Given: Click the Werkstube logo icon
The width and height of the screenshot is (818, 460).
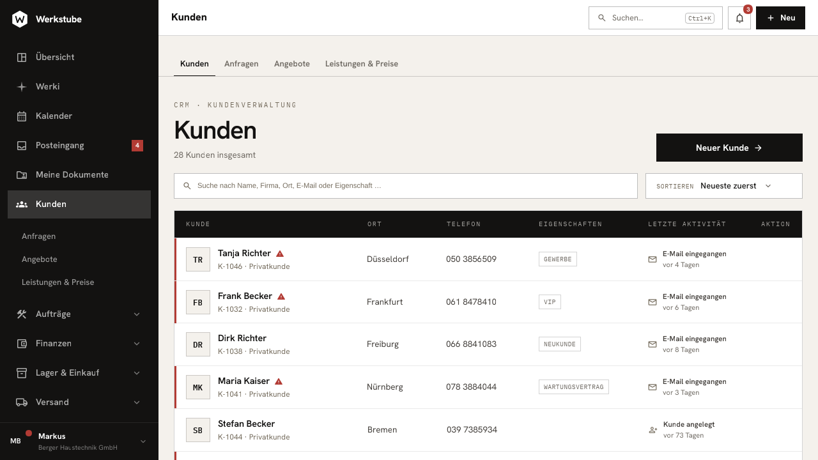Looking at the screenshot, I should (20, 19).
